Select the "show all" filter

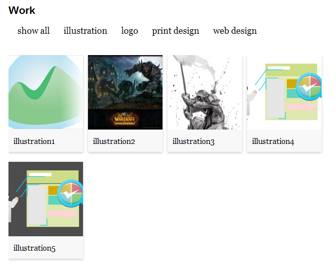33,31
